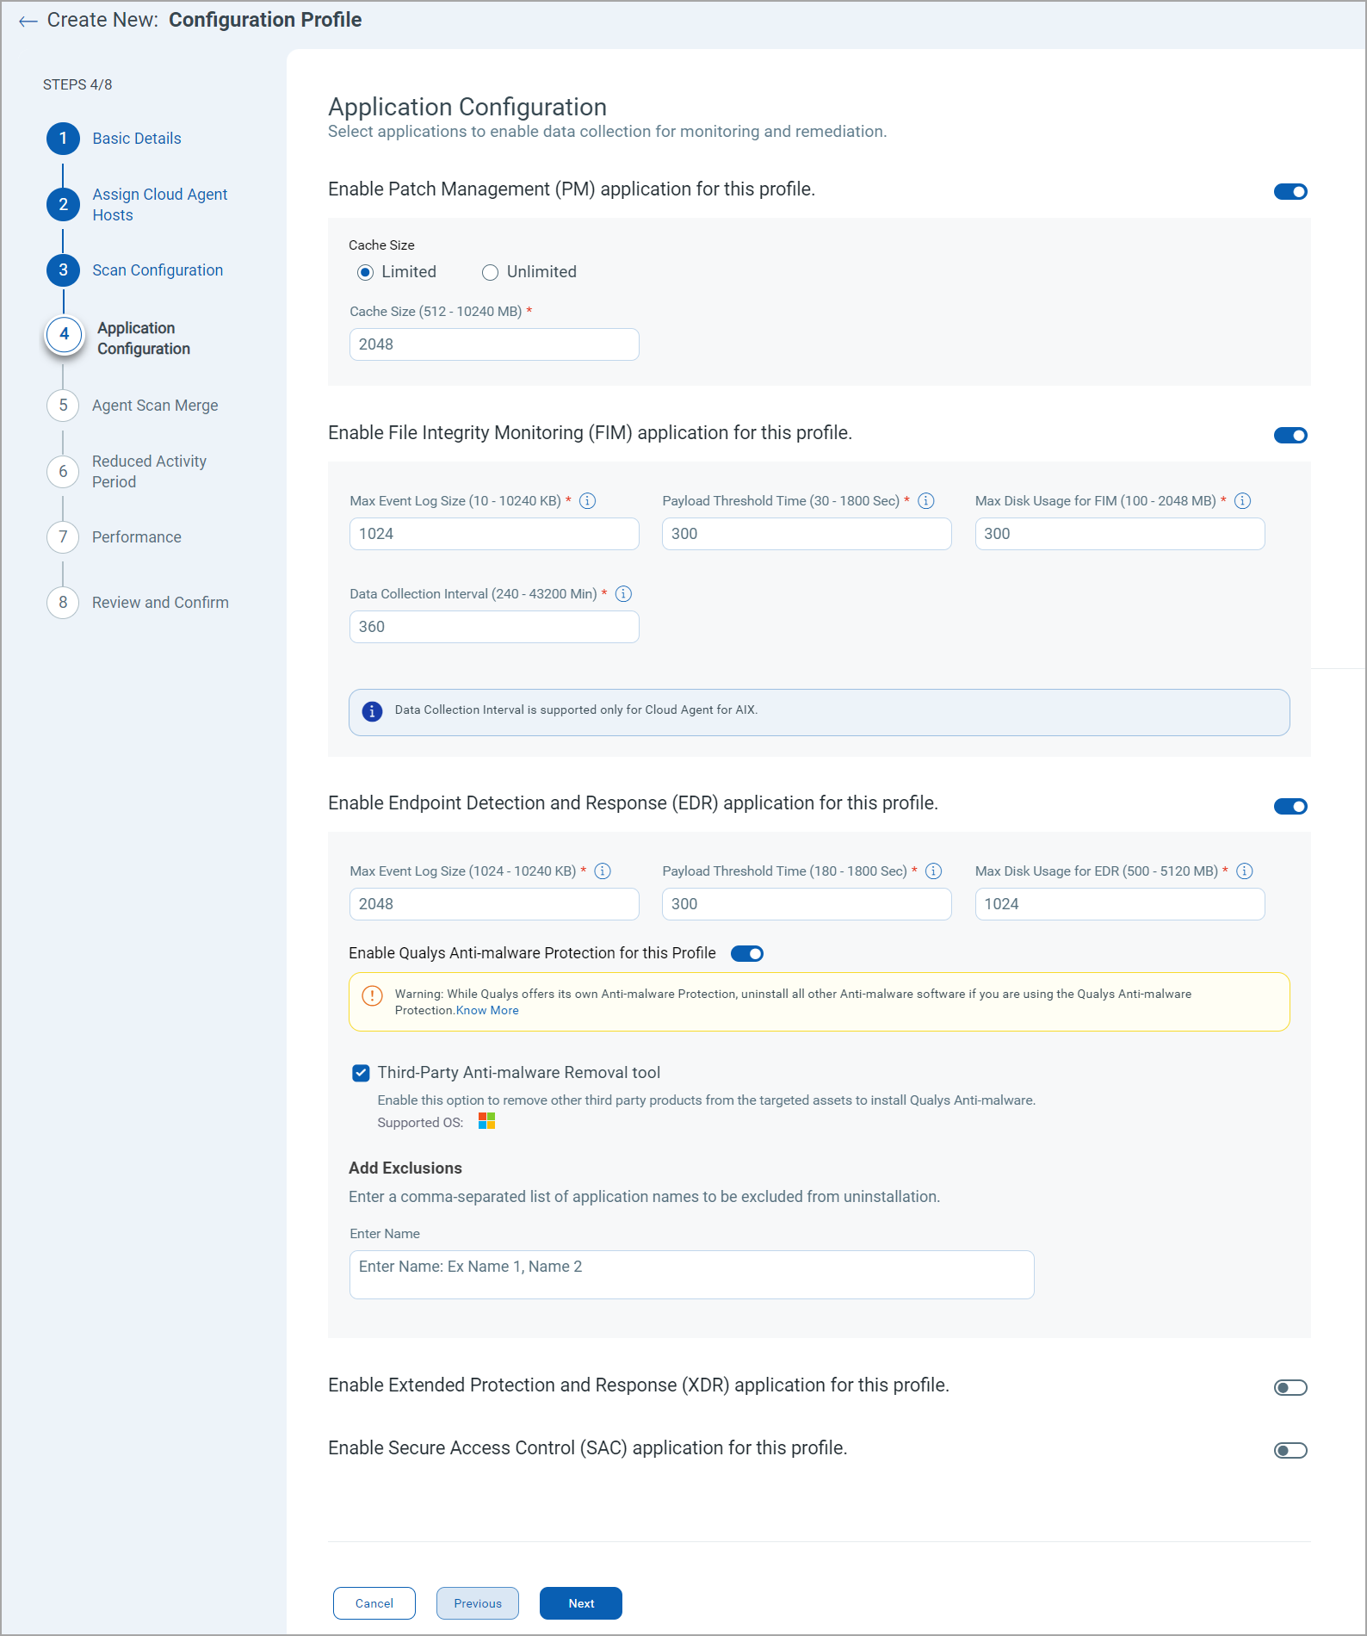Go to Reduced Activity Period step

(x=149, y=472)
